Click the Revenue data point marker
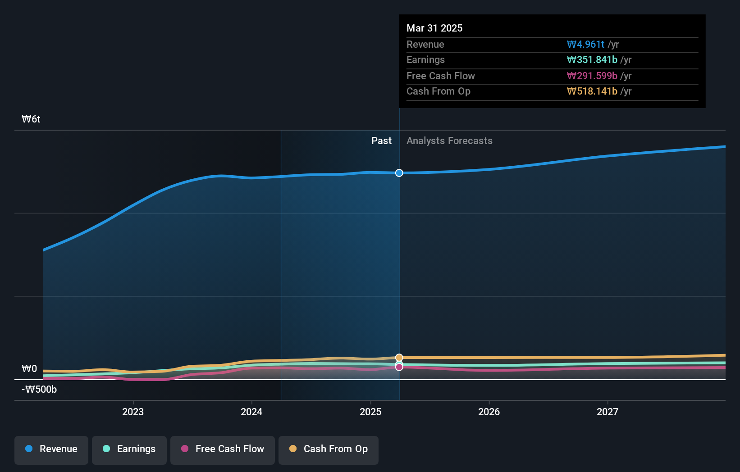The width and height of the screenshot is (740, 472). tap(399, 173)
